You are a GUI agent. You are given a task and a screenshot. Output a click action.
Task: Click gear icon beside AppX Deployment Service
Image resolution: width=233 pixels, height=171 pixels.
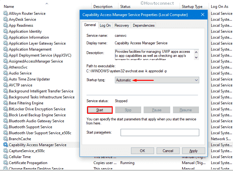pos(6,55)
